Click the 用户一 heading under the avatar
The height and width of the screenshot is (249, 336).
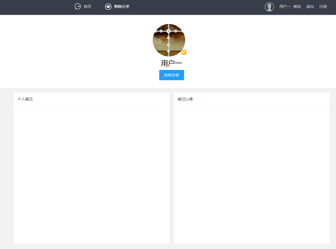click(x=171, y=63)
